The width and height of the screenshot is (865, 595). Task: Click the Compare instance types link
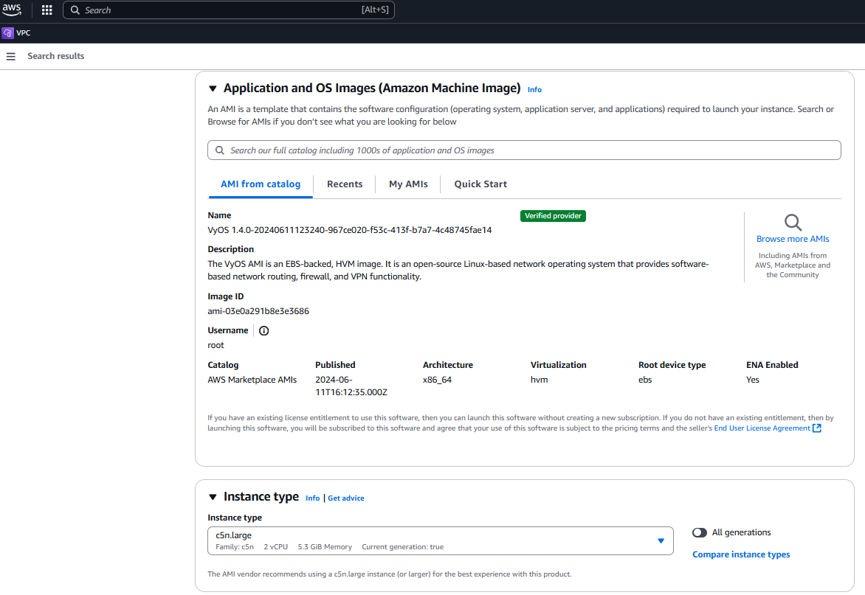pos(740,554)
